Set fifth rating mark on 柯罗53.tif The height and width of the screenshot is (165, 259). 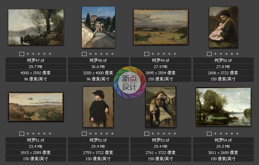(x=175, y=133)
